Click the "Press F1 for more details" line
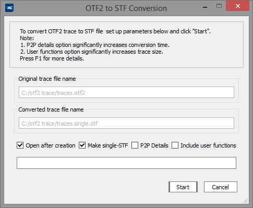The height and width of the screenshot is (208, 253). click(52, 58)
